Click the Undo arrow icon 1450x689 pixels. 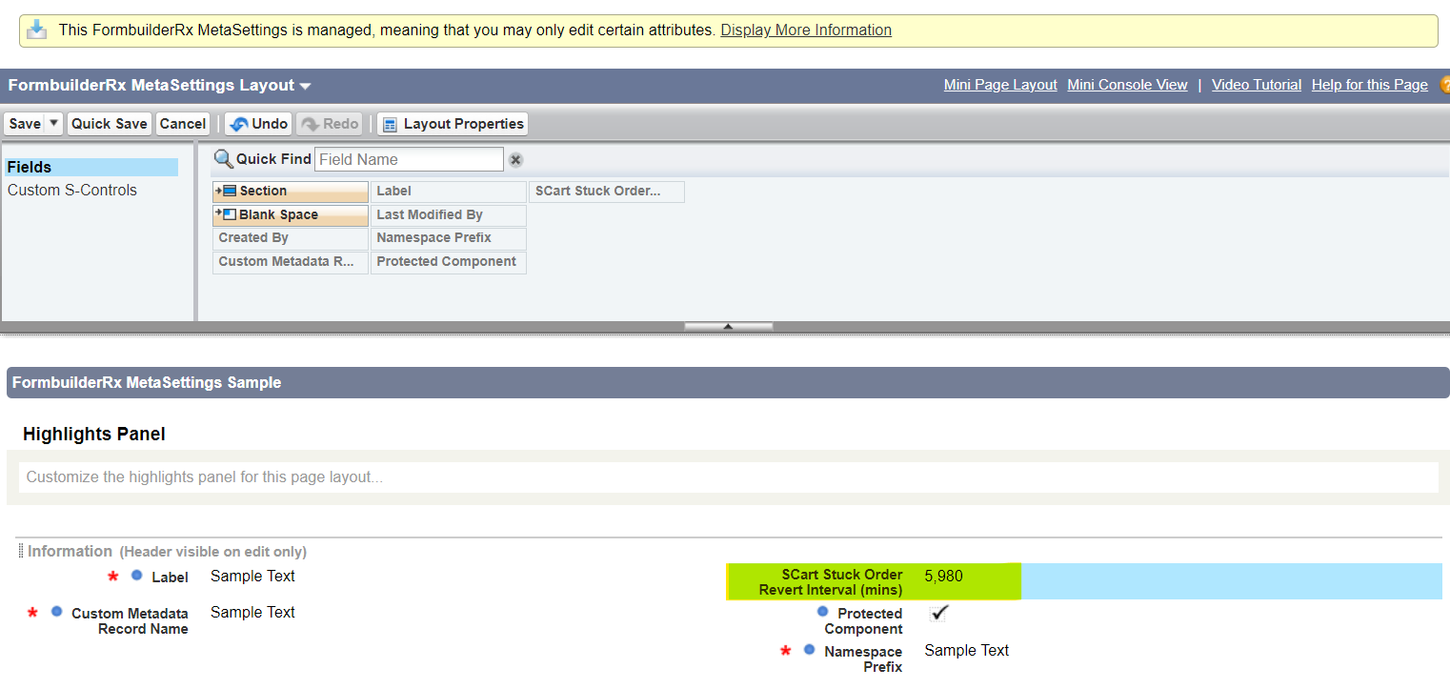click(239, 124)
